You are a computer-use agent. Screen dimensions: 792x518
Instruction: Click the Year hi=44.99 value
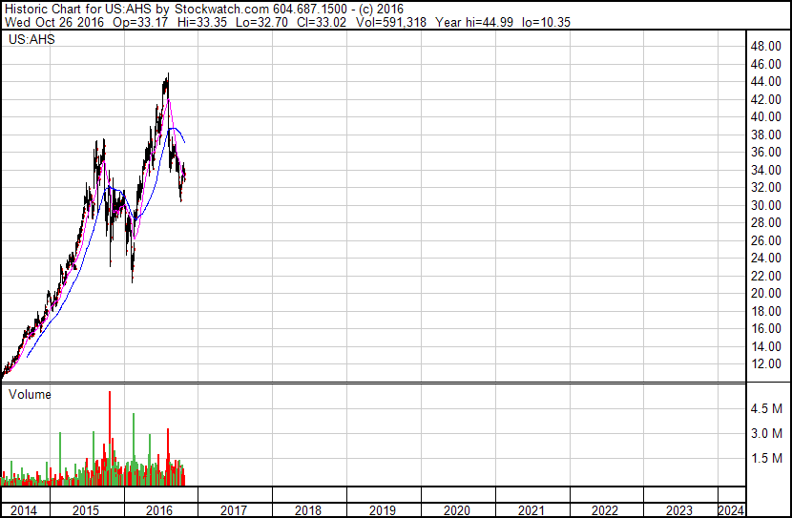pos(474,22)
